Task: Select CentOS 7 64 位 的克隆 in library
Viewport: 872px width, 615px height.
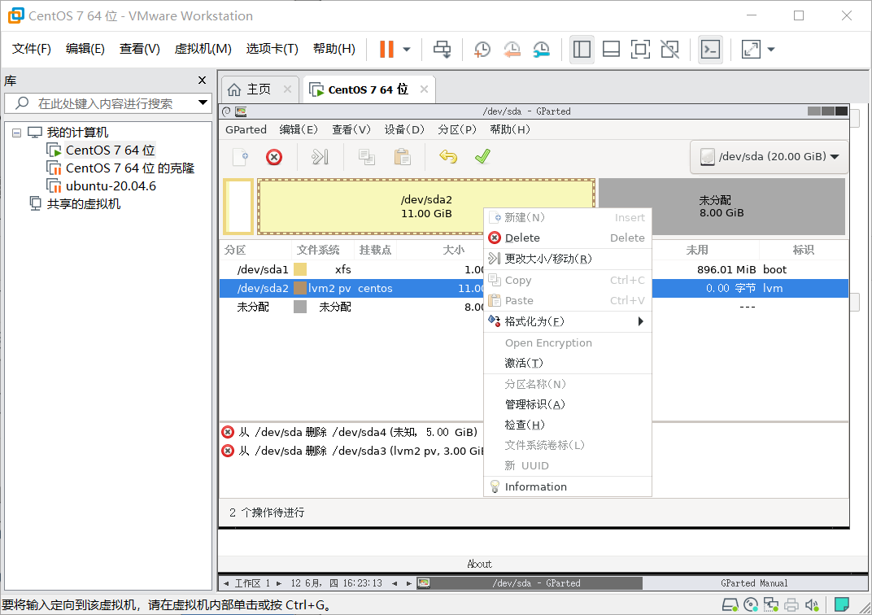Action: pyautogui.click(x=130, y=168)
